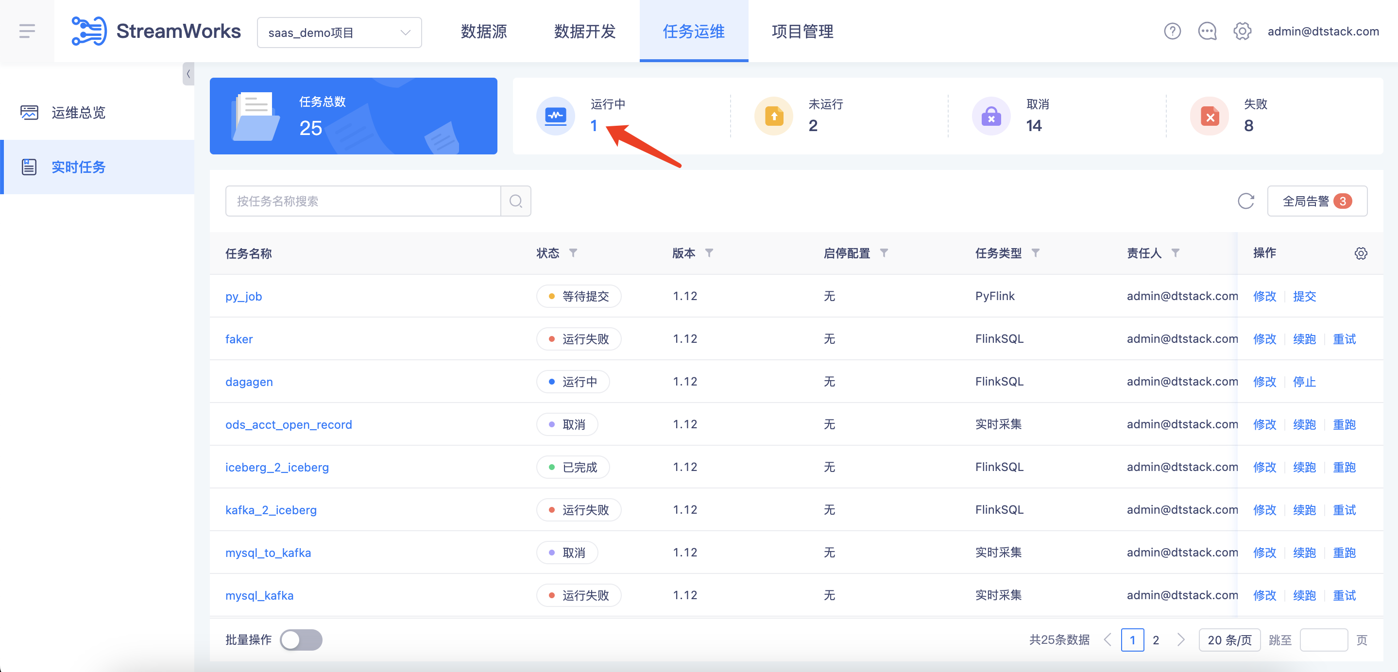1398x672 pixels.
Task: Click 提交 for py_job
Action: point(1304,296)
